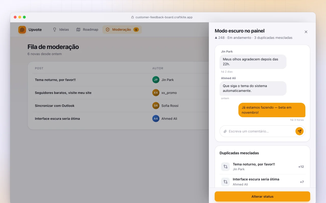Send comment with paper plane button
Image resolution: width=326 pixels, height=203 pixels.
click(x=300, y=131)
